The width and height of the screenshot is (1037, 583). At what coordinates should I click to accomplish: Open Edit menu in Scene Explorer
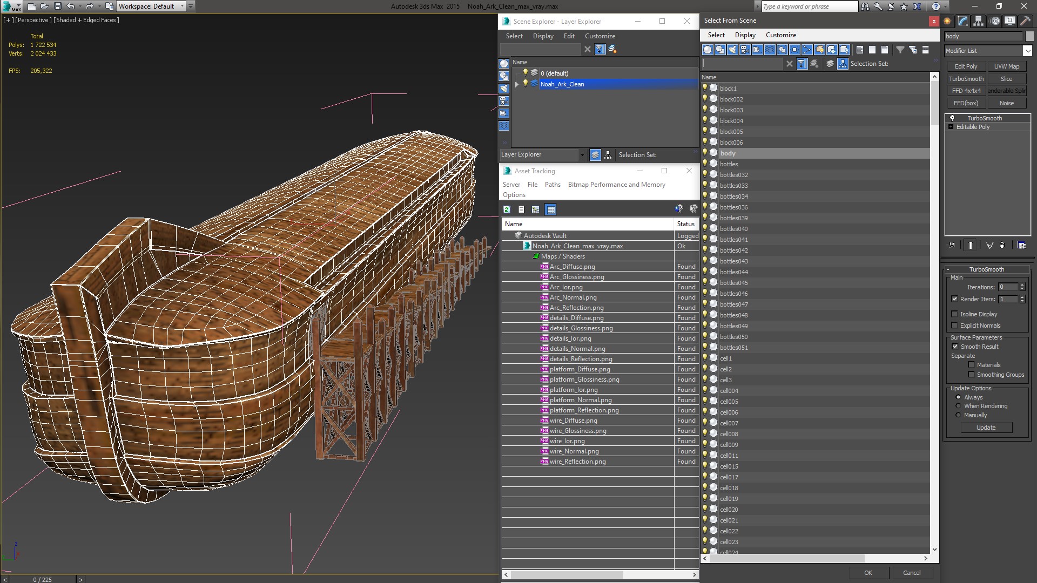569,36
